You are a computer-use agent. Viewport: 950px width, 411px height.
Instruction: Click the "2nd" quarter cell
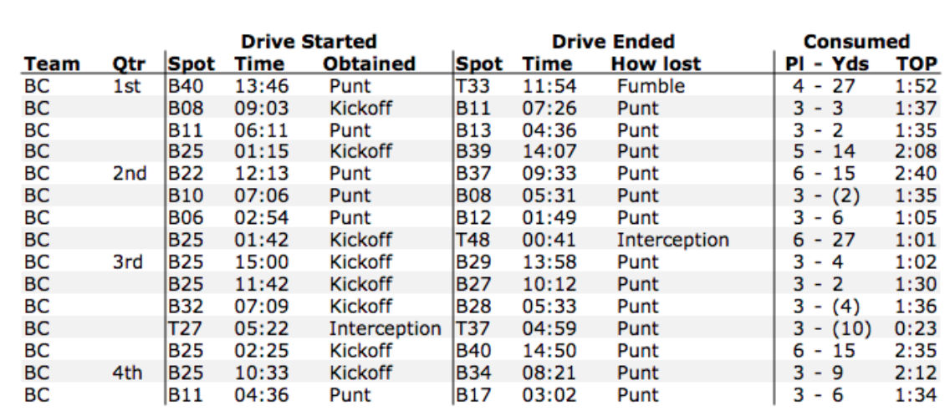pos(129,174)
